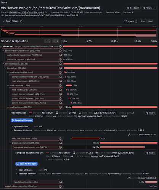Screen dimensions: 159x190
Task: Click the trace minimap overview timeline
Action: click(79, 32)
